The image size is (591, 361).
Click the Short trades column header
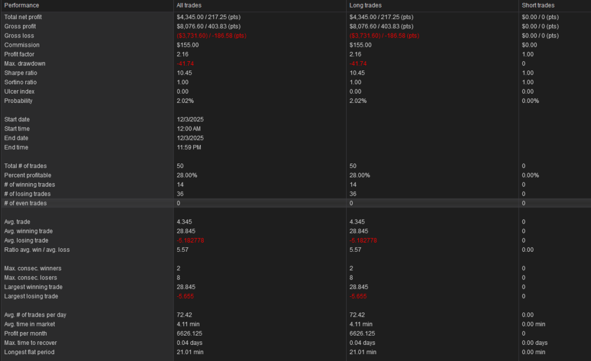538,5
